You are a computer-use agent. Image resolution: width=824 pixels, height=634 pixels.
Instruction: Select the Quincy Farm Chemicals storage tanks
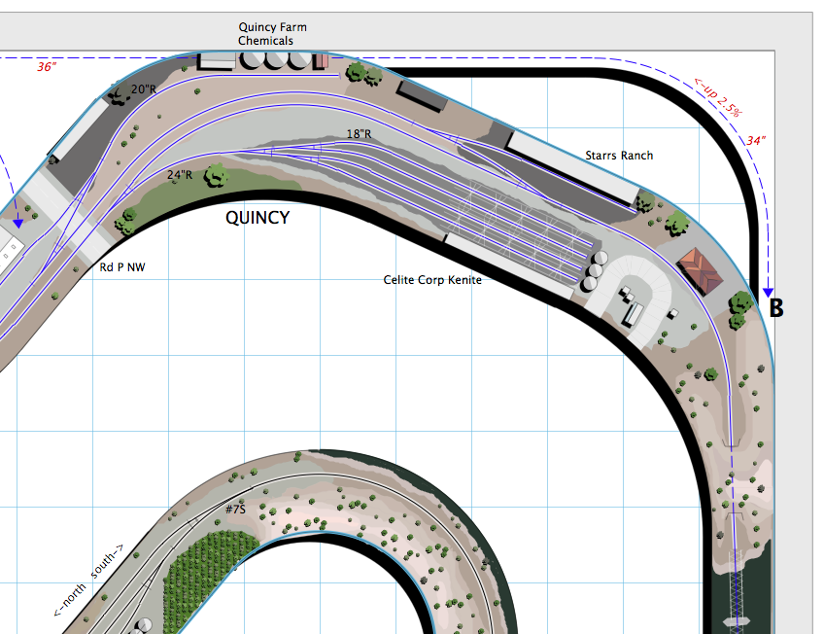click(x=272, y=60)
